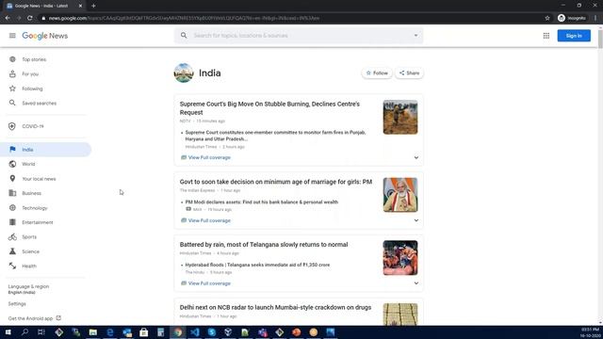
Task: Open the hamburger main menu
Action: (12, 36)
